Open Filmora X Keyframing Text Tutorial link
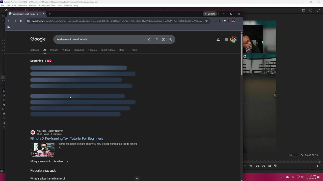Screen dimensions: 323x181 [x=67, y=139]
